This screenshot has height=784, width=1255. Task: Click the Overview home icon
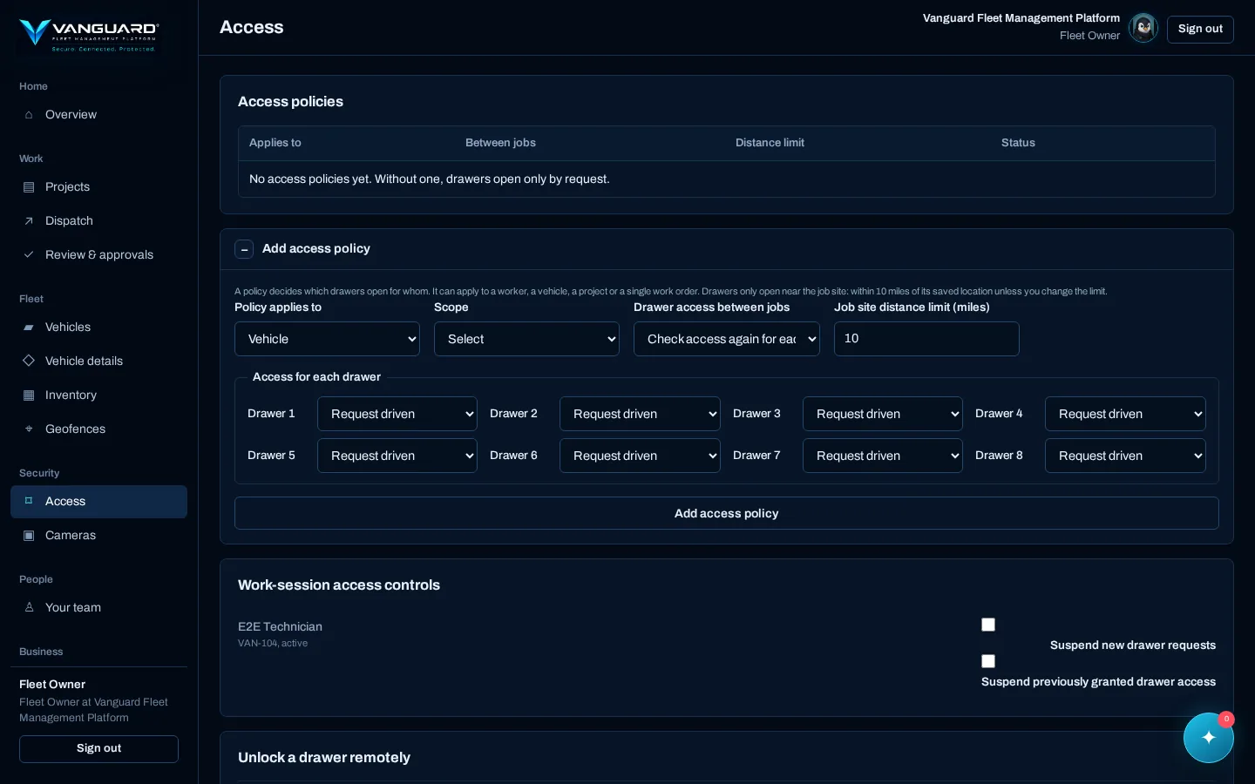[x=29, y=115]
